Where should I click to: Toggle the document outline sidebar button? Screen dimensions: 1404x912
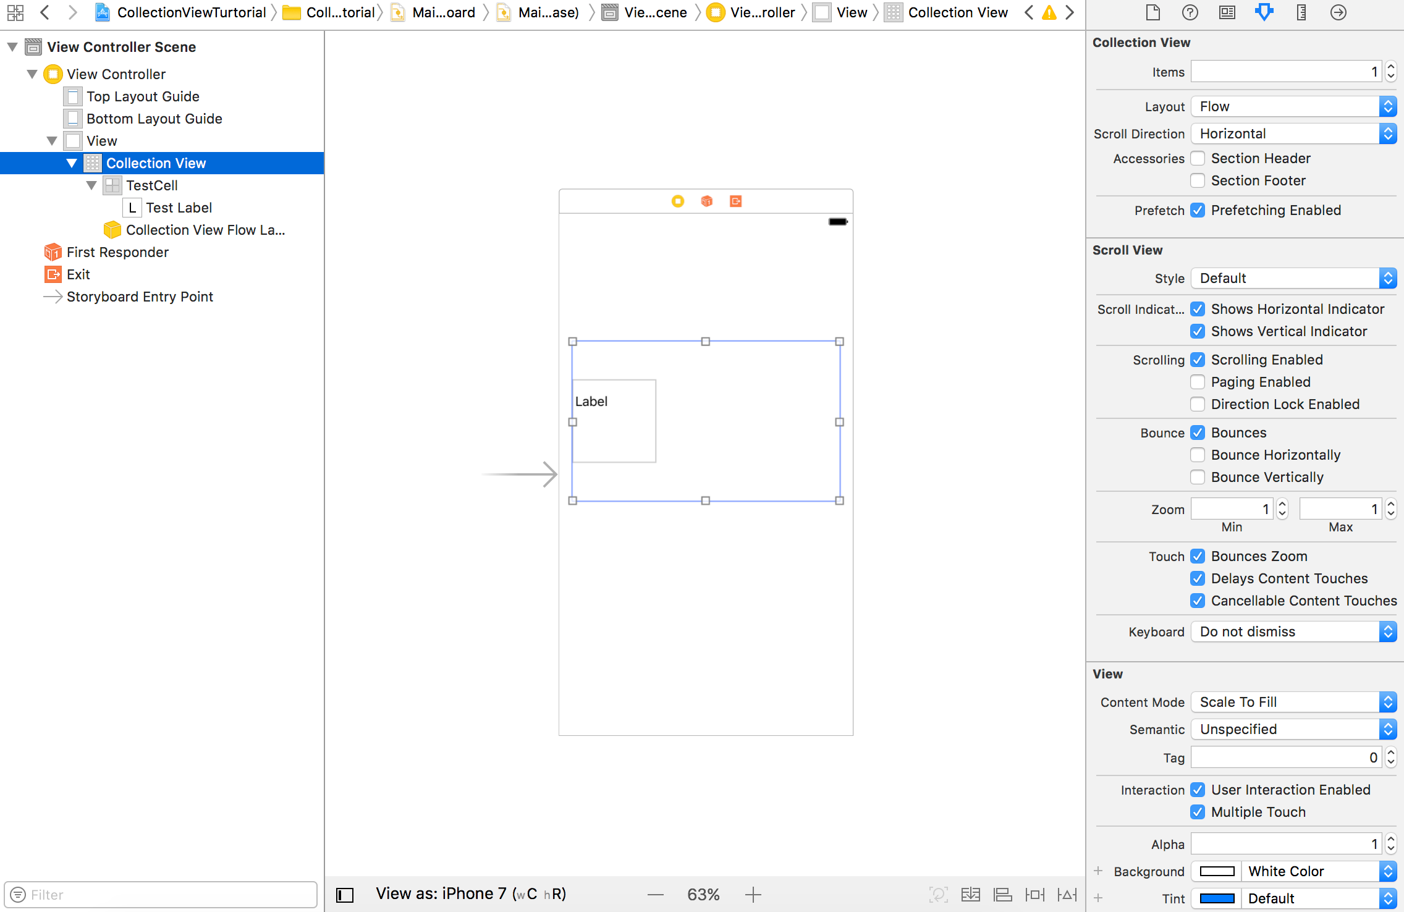click(345, 895)
